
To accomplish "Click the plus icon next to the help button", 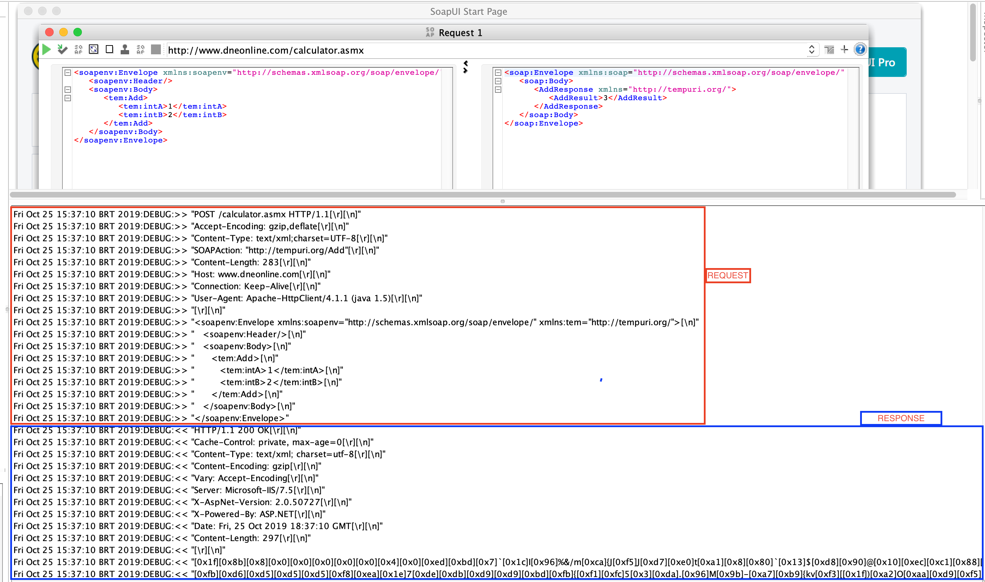I will click(x=844, y=49).
